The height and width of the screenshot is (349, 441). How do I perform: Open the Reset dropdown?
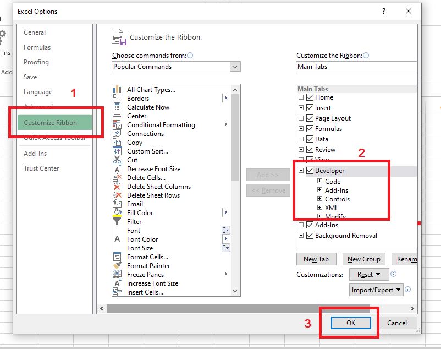369,275
